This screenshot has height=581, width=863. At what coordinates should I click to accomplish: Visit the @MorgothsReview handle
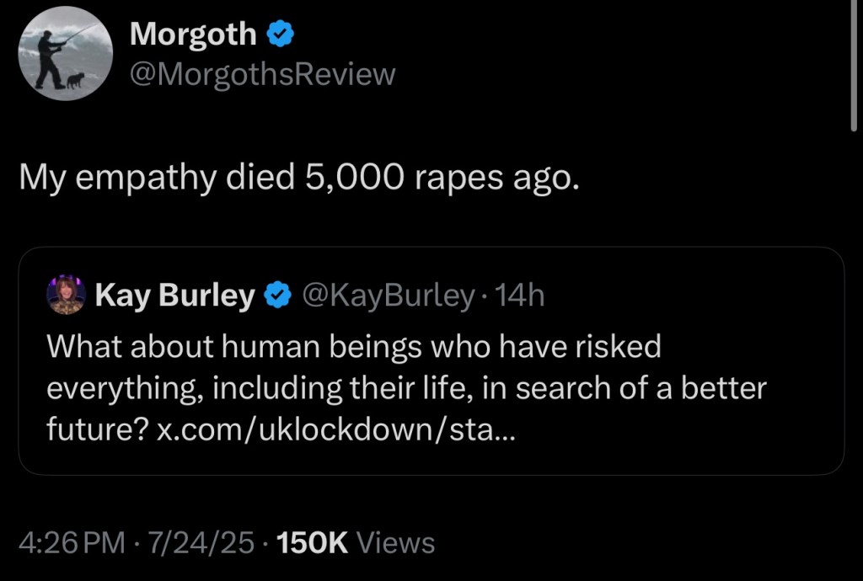(262, 74)
